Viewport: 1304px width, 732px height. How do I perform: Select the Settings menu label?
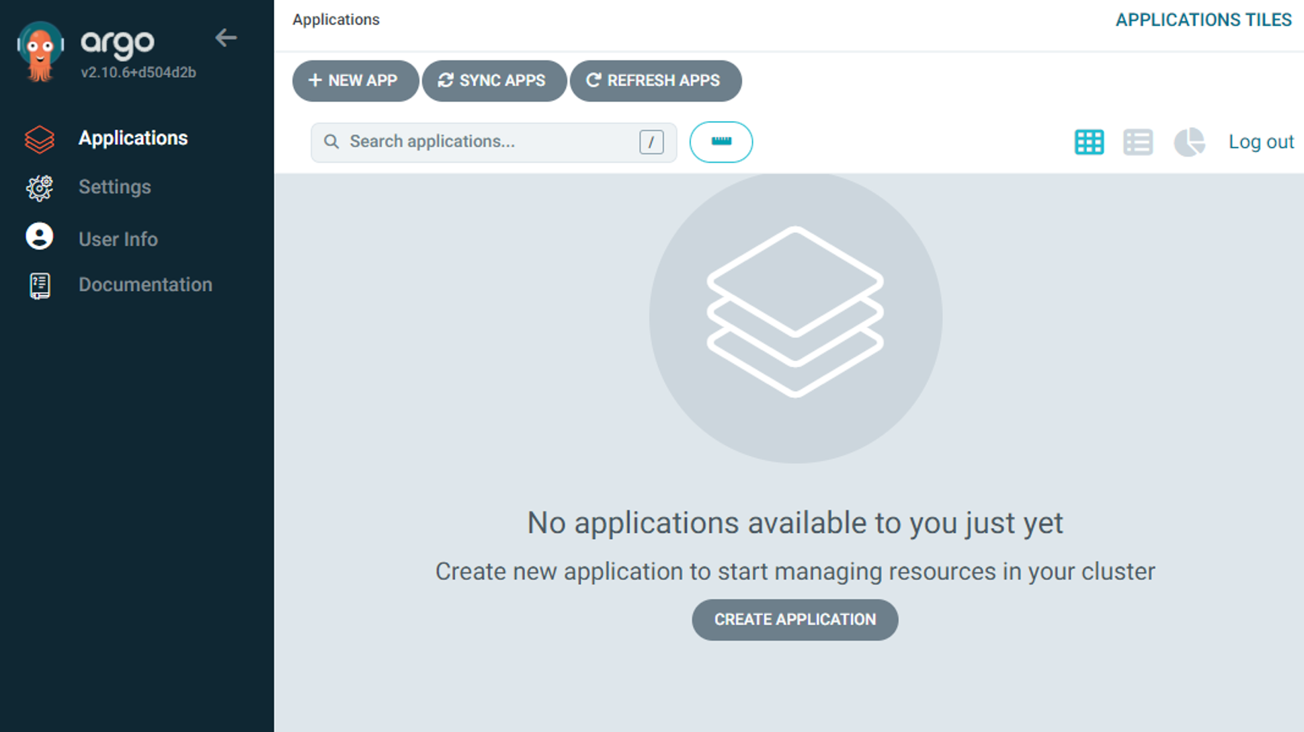(115, 187)
